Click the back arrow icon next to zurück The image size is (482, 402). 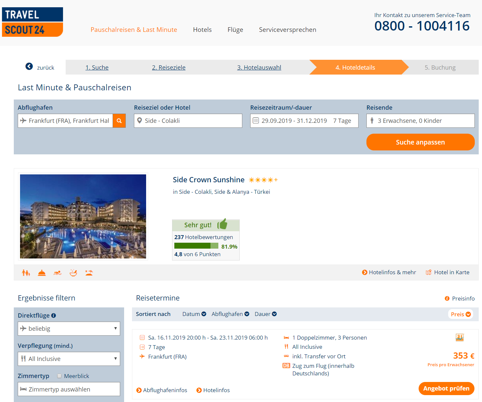(x=29, y=66)
